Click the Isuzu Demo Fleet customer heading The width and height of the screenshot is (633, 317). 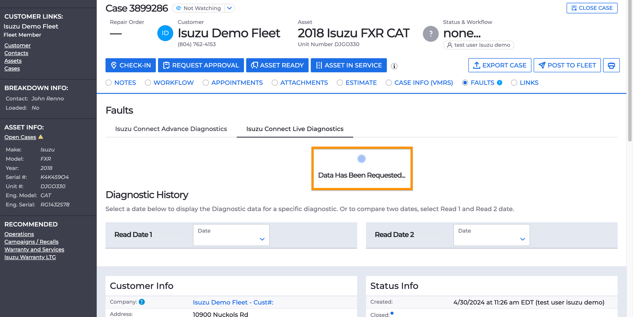click(x=229, y=33)
